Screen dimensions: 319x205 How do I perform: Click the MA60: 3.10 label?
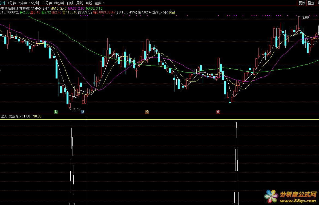pos(94,8)
